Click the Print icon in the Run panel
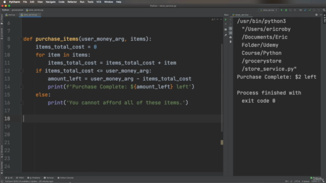 tap(230, 37)
